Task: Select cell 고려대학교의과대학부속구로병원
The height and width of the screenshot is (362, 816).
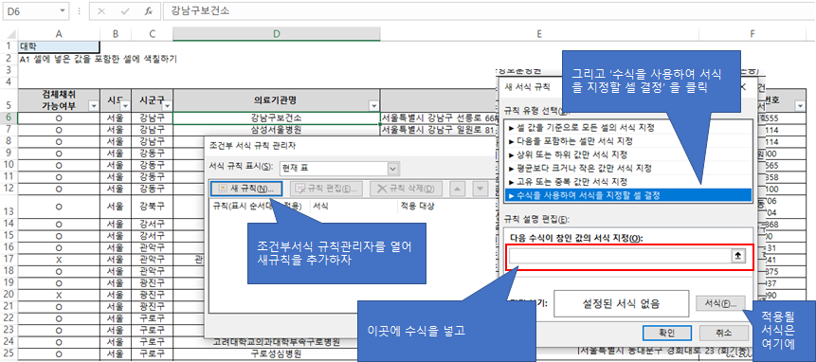Action: pos(277,342)
